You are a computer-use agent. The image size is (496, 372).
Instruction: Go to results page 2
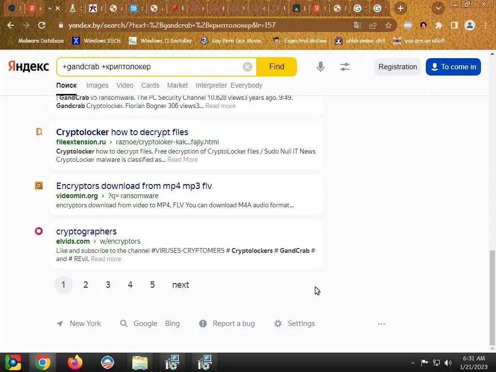click(x=85, y=285)
